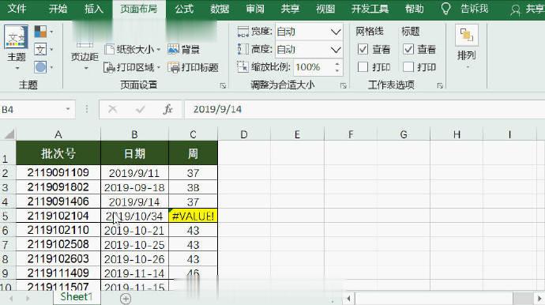Viewport: 545px width, 305px height.
Task: Select cell 2119091109
Action: (58, 172)
